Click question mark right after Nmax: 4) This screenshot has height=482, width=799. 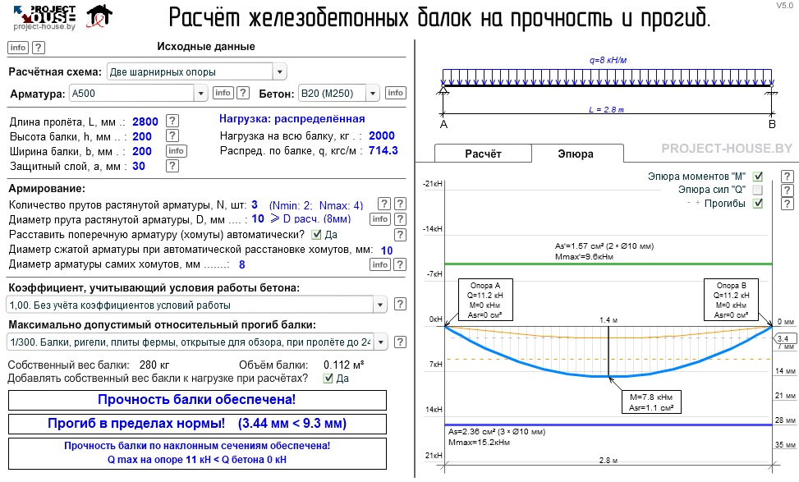pyautogui.click(x=383, y=204)
